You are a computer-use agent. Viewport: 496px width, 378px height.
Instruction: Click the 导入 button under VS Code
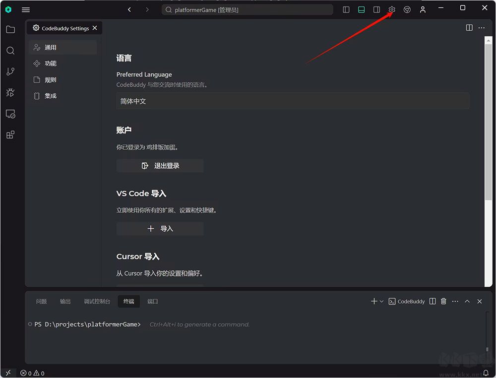[160, 229]
